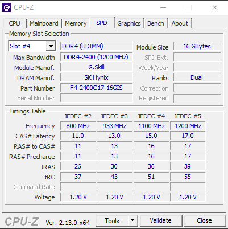Click the 16 GBytes module size value
The height and width of the screenshot is (229, 228).
click(197, 46)
